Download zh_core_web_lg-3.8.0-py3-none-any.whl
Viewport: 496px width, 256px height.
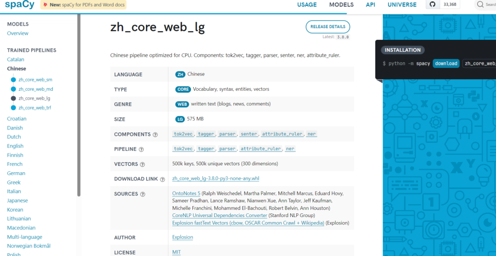point(216,179)
